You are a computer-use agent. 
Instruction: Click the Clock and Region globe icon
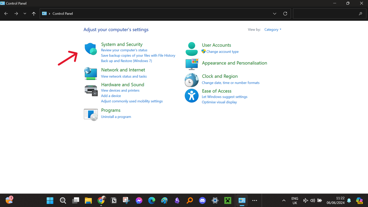192,80
